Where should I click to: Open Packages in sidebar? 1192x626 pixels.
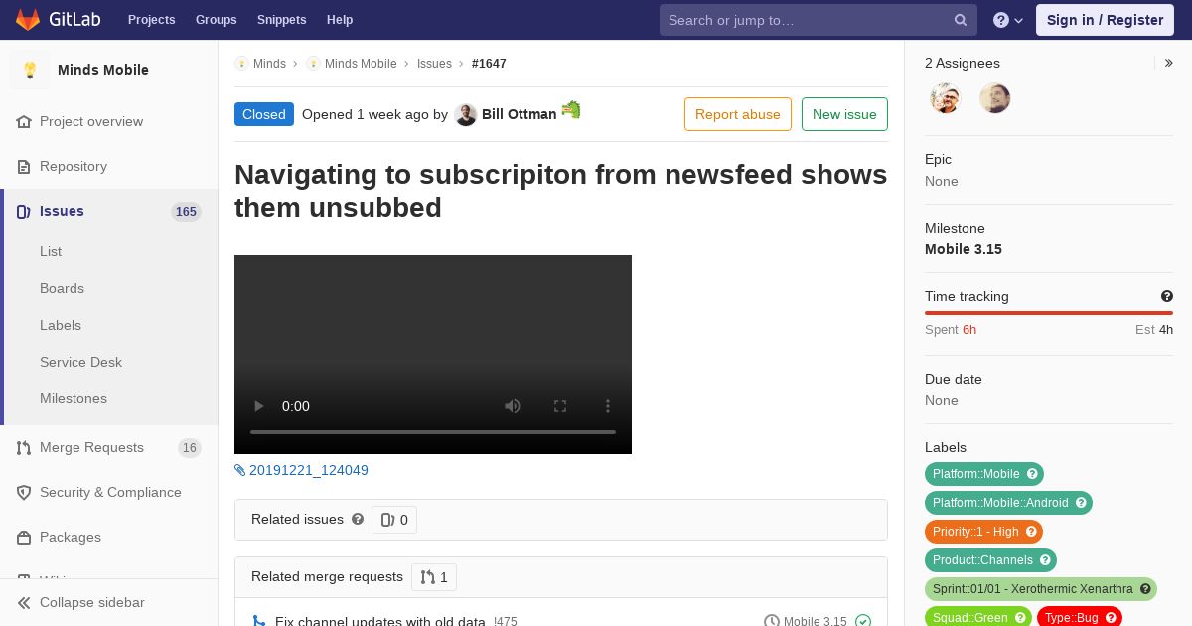71,537
